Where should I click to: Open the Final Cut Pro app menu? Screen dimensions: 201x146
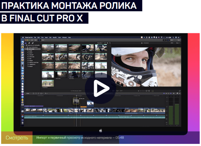pyautogui.click(x=29, y=37)
